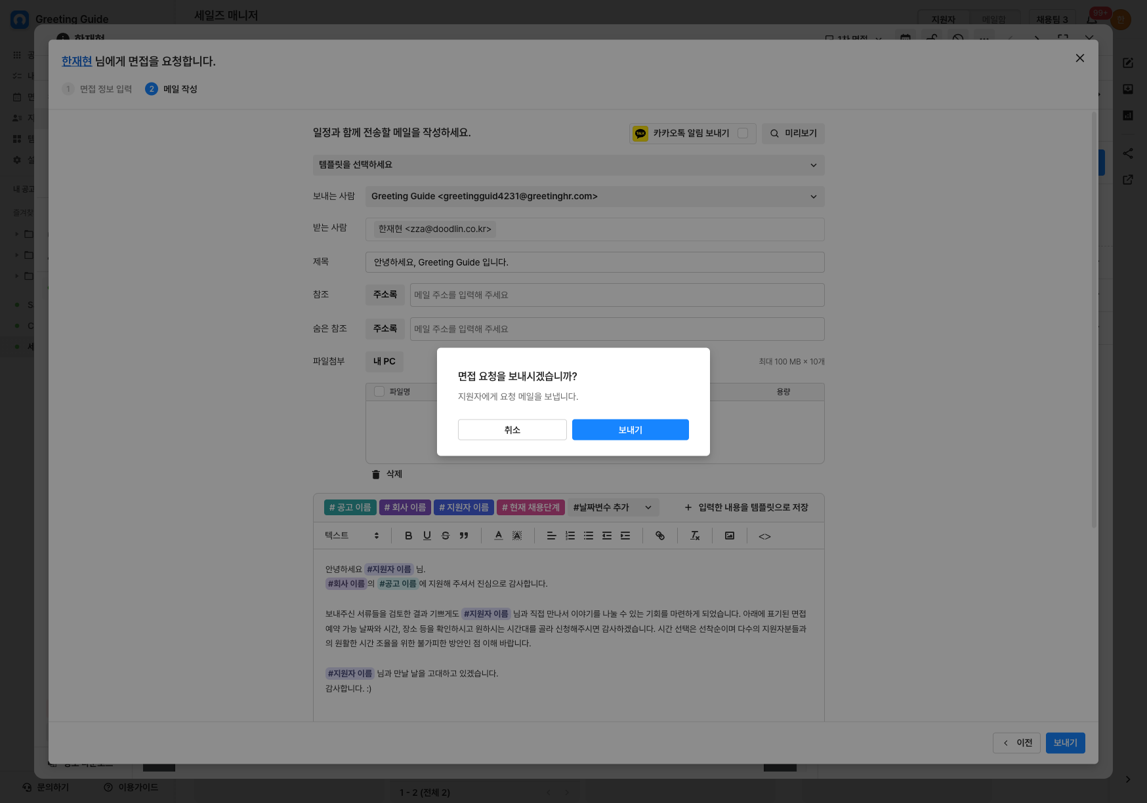Viewport: 1147px width, 803px height.
Task: Toggle underline formatting in editor
Action: (427, 536)
